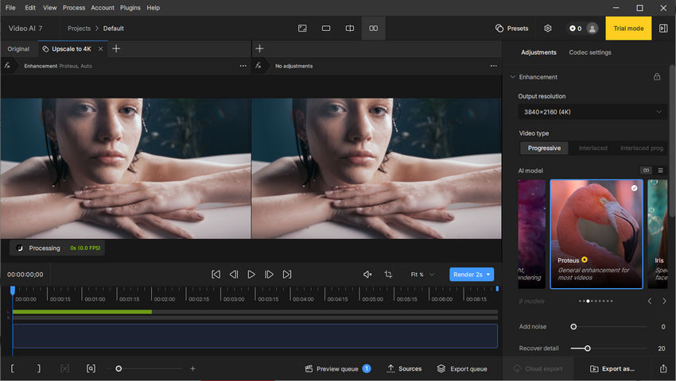Open the Edit menu
The width and height of the screenshot is (676, 381).
click(x=30, y=8)
